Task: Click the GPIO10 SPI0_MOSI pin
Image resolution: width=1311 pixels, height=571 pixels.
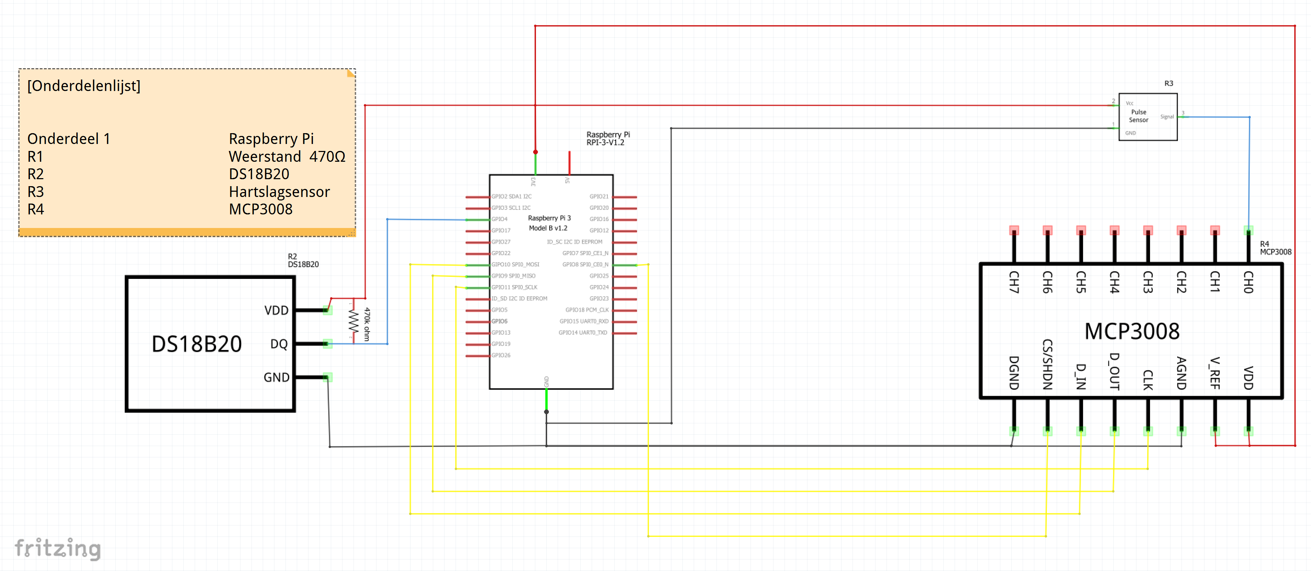Action: 478,265
